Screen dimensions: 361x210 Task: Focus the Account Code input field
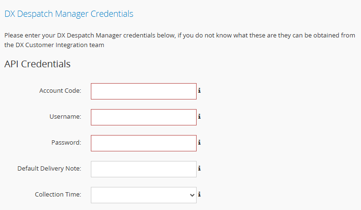tap(143, 91)
